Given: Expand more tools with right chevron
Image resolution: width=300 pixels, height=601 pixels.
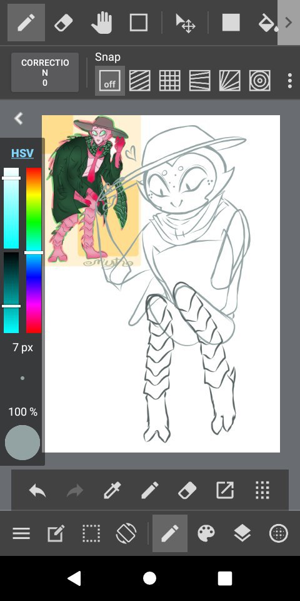Looking at the screenshot, I should [x=289, y=23].
